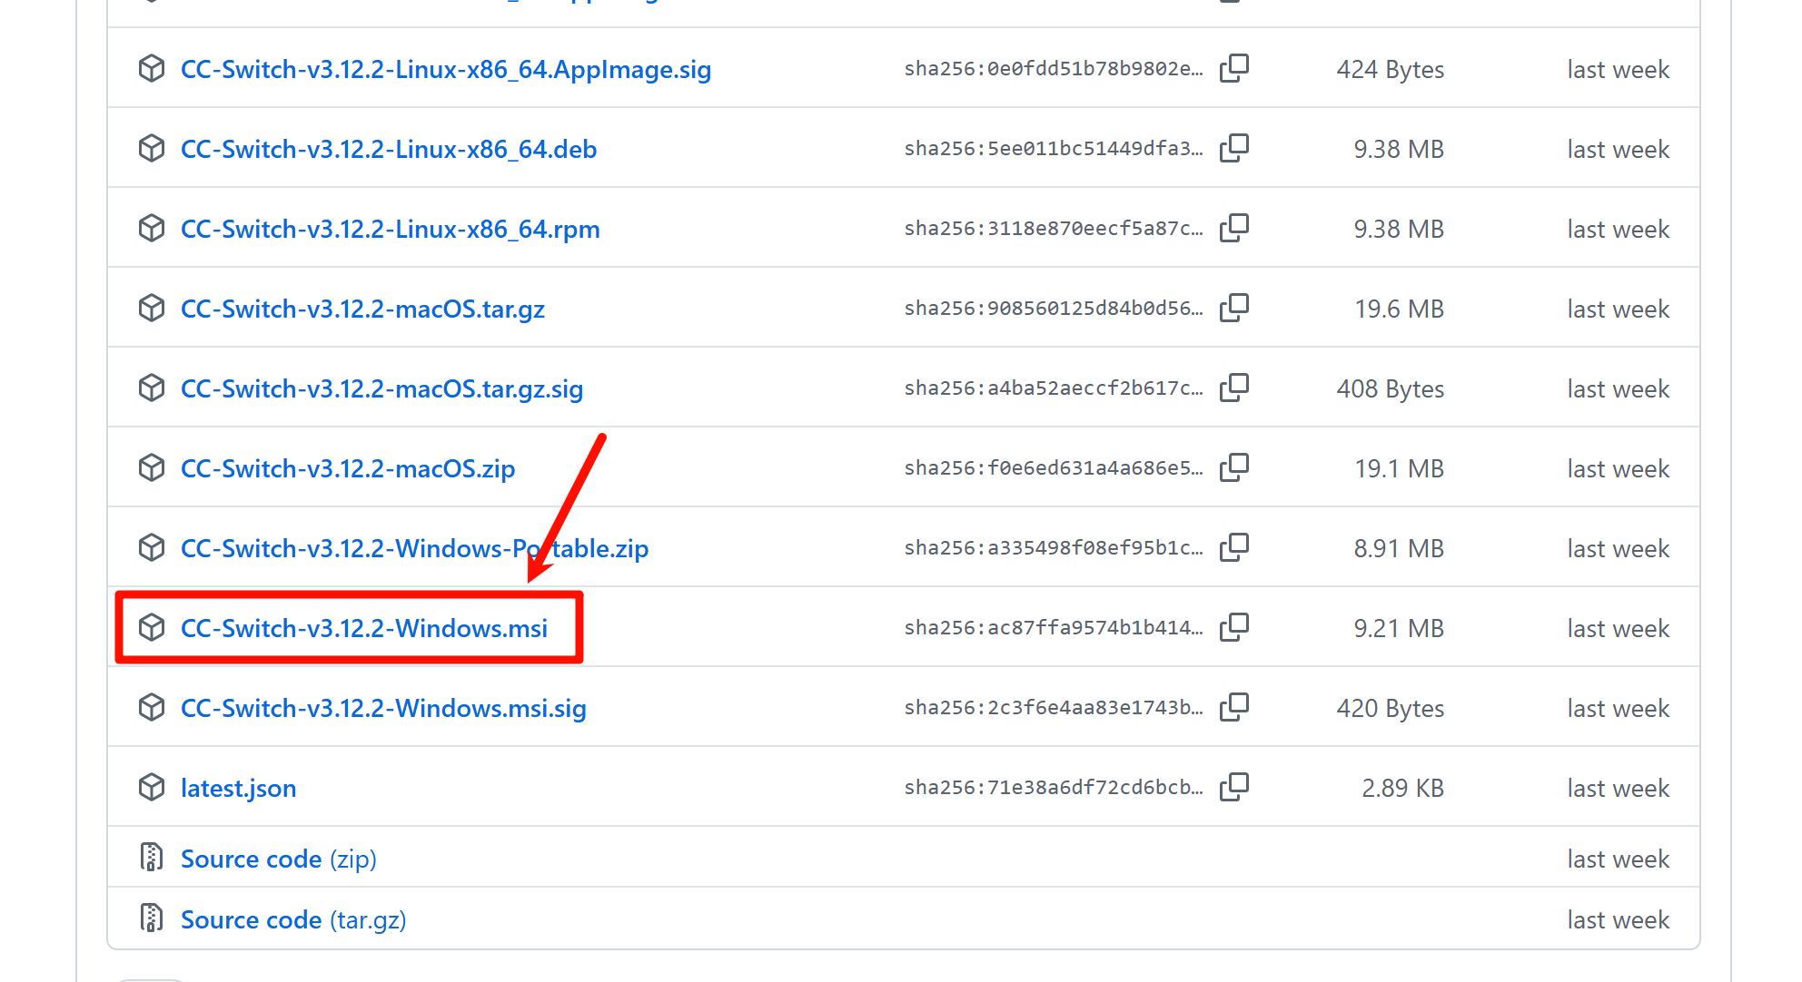Download Source code (tar.gz)
This screenshot has height=982, width=1802.
[x=292, y=920]
